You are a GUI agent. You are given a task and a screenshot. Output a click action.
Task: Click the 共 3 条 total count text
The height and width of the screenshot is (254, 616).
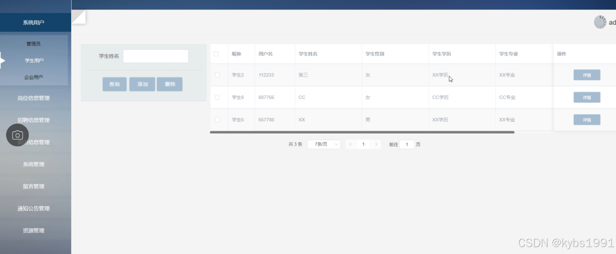(295, 144)
